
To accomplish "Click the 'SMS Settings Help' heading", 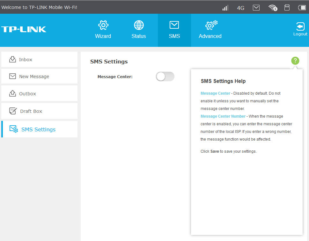I will [223, 81].
